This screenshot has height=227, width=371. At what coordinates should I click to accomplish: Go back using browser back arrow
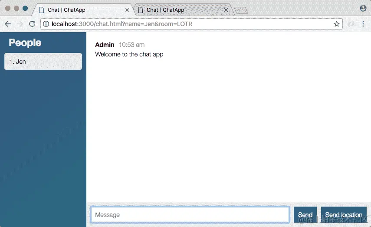pyautogui.click(x=8, y=24)
